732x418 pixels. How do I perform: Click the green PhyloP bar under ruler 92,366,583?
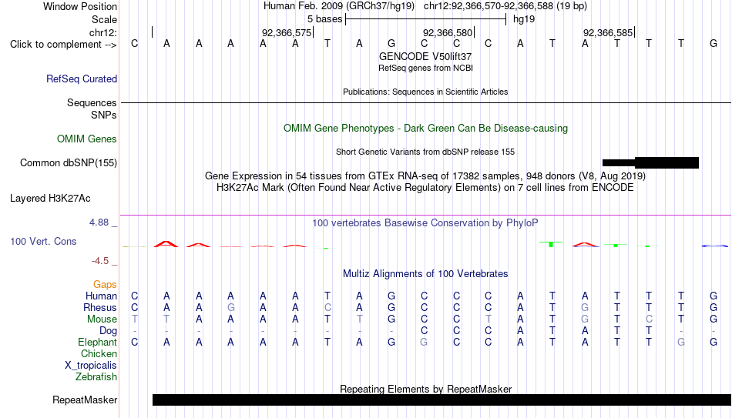pos(552,244)
